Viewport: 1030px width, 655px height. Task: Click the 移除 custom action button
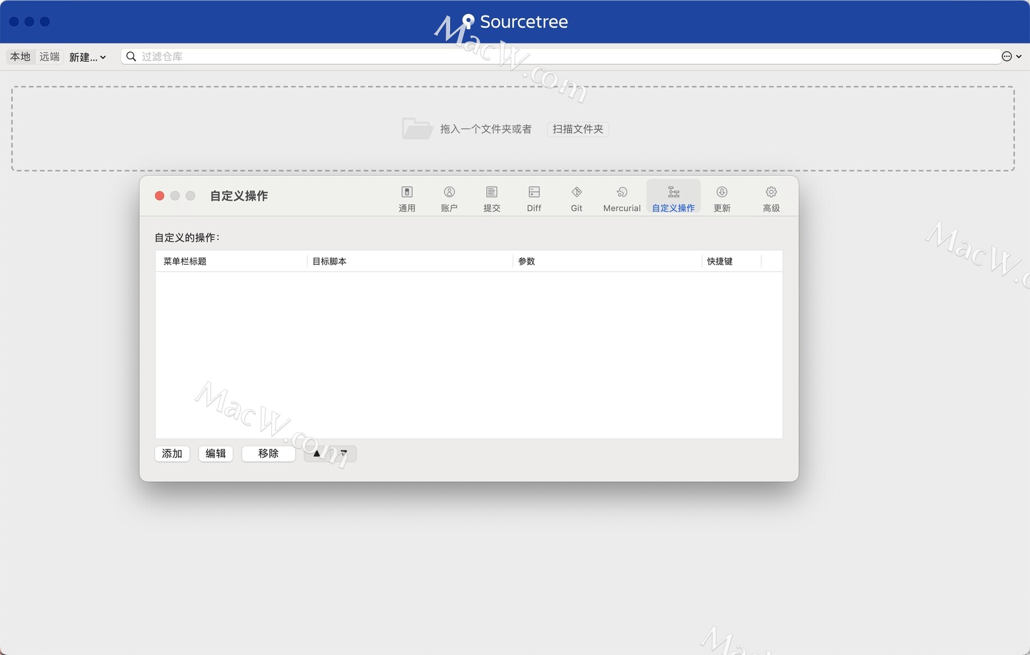tap(268, 453)
